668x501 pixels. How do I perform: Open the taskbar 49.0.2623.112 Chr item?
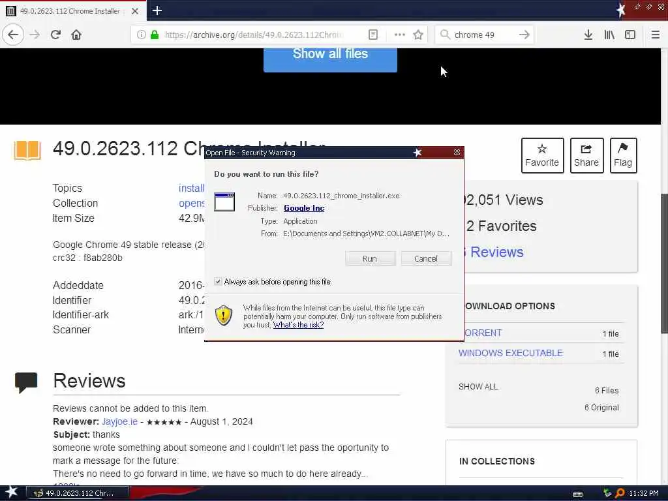(78, 493)
